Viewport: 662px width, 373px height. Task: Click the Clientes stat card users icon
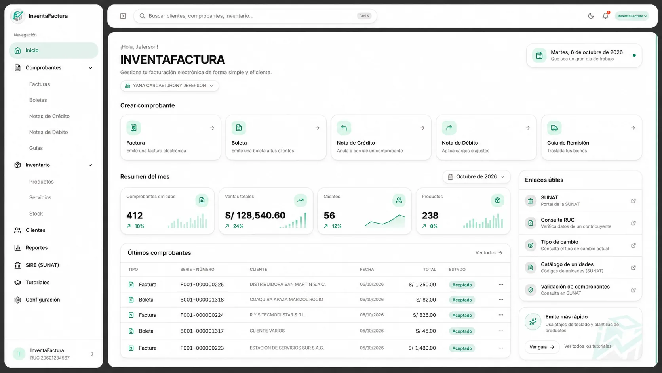[x=399, y=201]
